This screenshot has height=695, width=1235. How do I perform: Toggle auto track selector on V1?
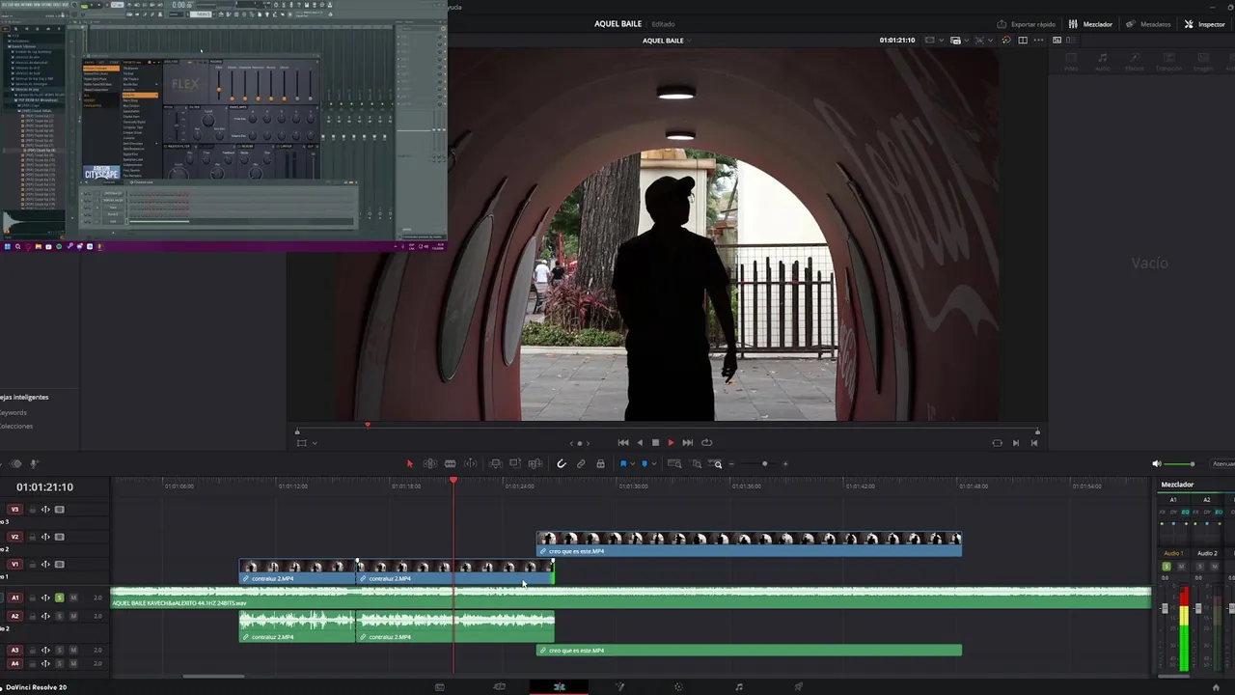tap(45, 564)
